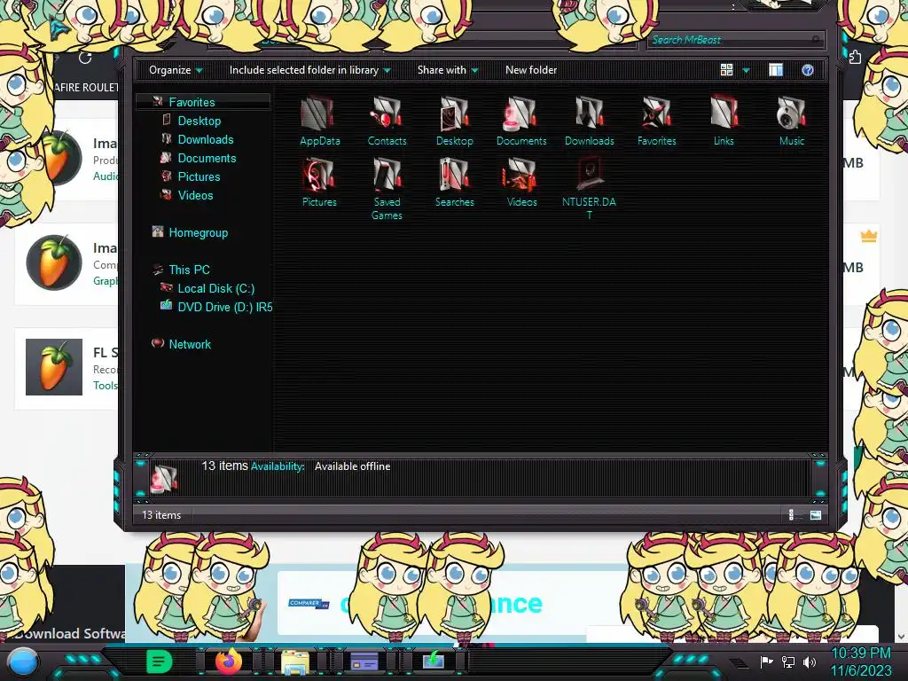Screen dimensions: 908x681
Task: Open the green notes app on taskbar
Action: [x=160, y=661]
